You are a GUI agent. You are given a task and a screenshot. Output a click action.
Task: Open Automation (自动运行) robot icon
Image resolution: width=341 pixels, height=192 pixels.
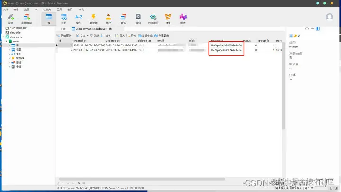153,19
